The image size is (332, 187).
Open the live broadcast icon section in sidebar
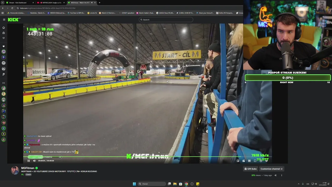click(x=4, y=83)
